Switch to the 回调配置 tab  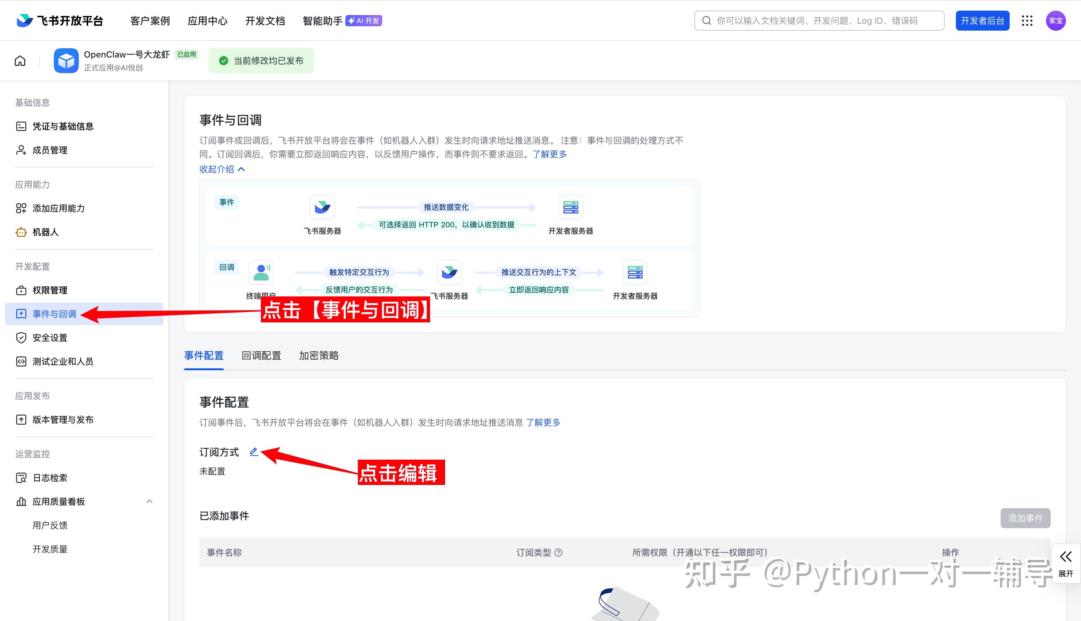(x=261, y=355)
